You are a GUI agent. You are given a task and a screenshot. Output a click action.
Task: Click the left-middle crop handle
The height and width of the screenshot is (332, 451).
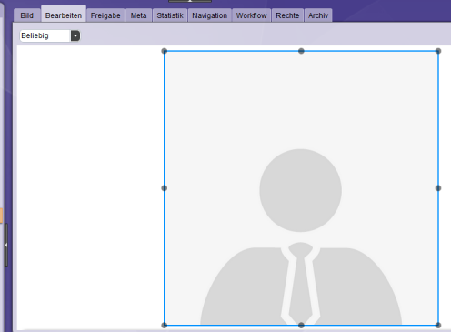(x=165, y=188)
